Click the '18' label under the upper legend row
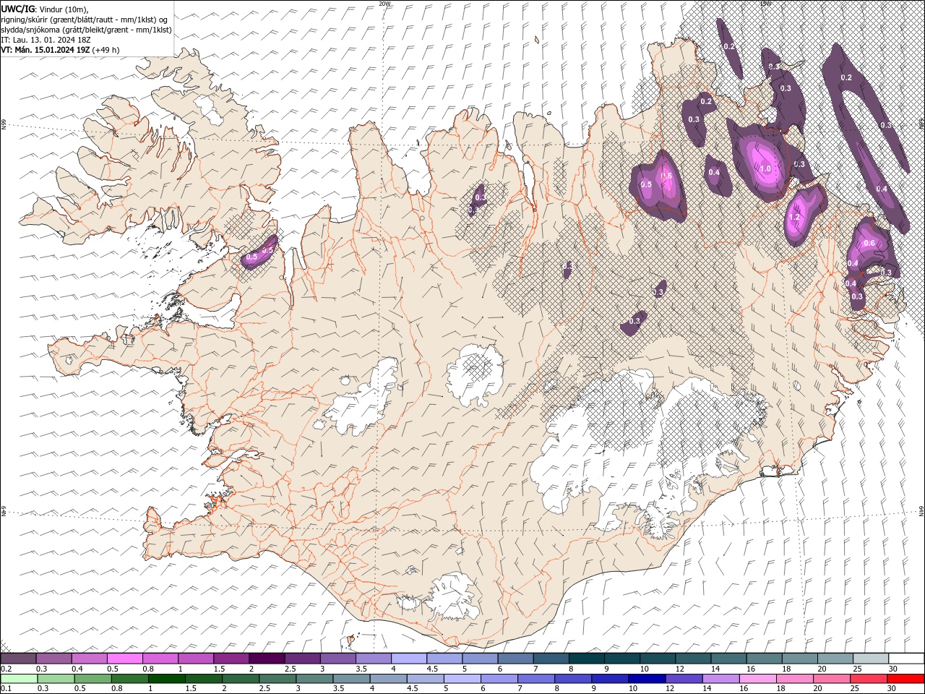 tap(786, 669)
